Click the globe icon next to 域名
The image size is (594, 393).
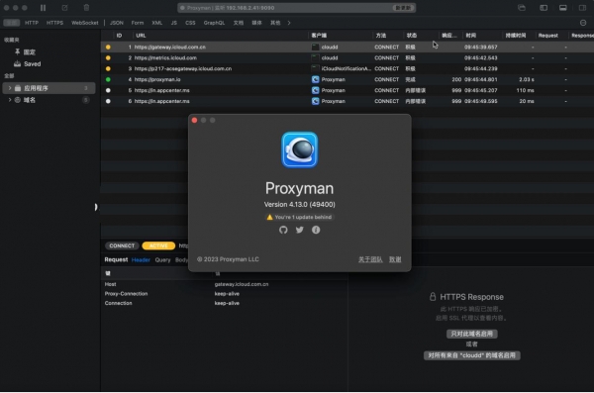point(18,100)
